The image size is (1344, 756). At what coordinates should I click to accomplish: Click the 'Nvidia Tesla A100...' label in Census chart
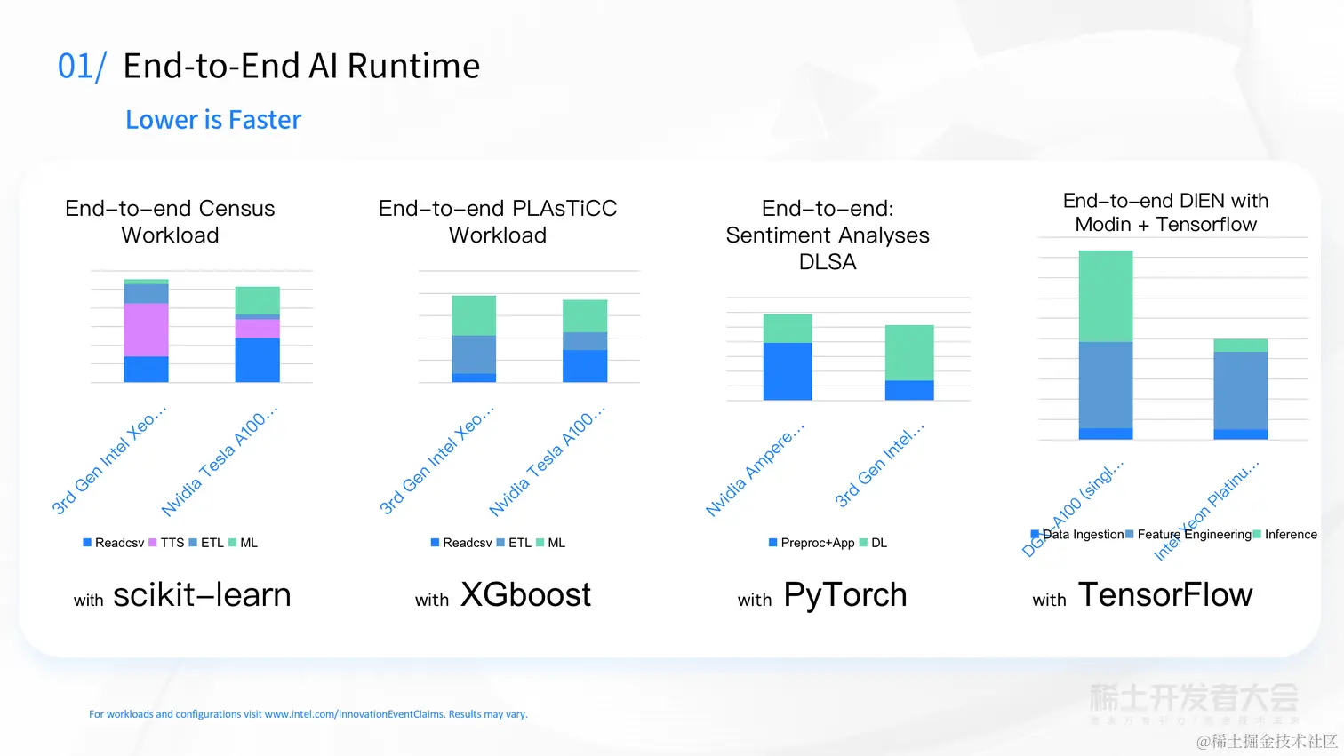pos(219,461)
